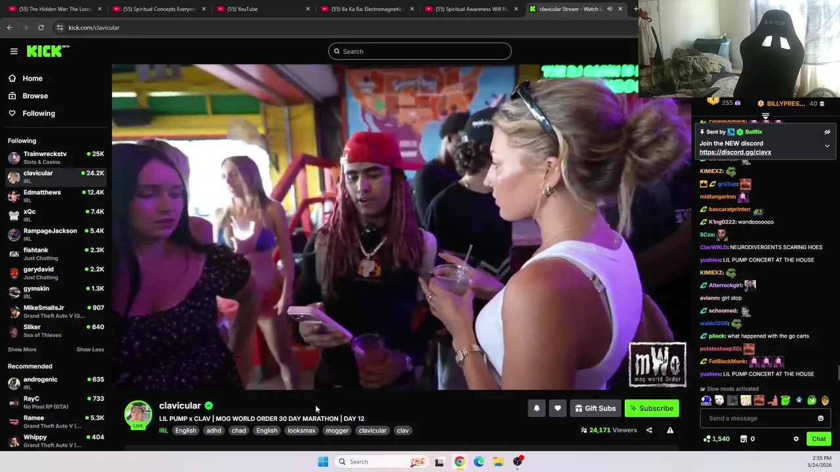The image size is (840, 472).
Task: Open Ramee recommended channel
Action: (56, 422)
